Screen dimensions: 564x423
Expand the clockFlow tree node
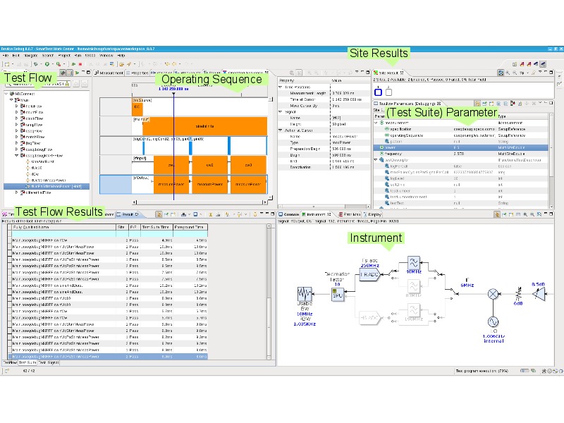pyautogui.click(x=16, y=118)
